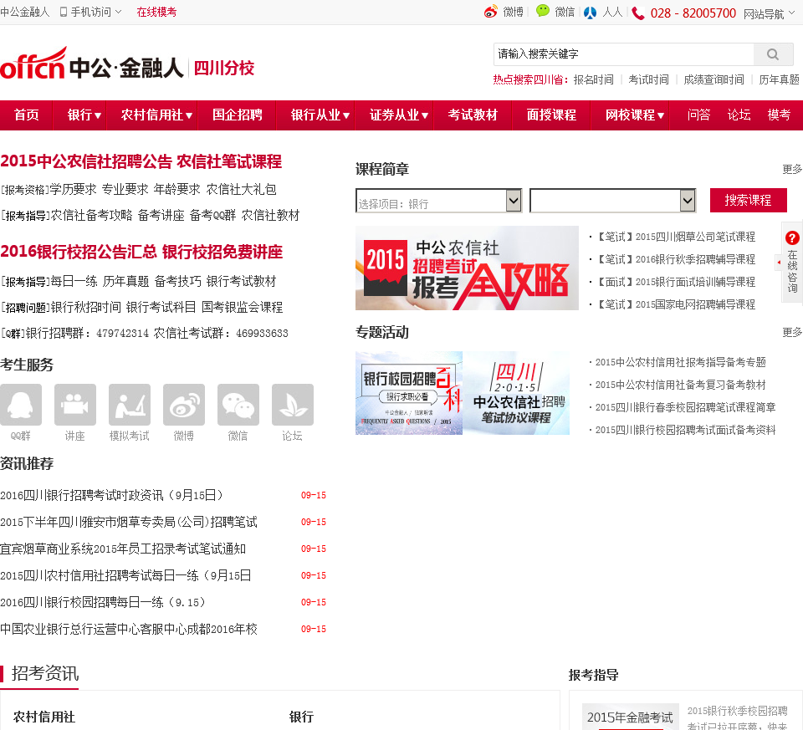Viewport: 803px width, 730px height.
Task: Expand the 手机访问 dropdown
Action: pos(118,11)
